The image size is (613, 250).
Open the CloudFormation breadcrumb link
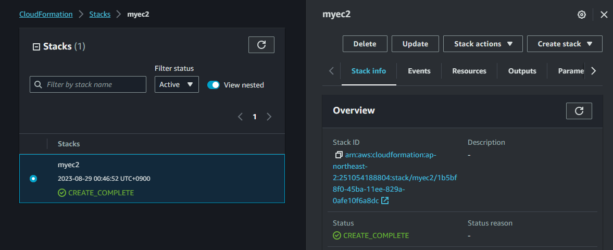(46, 15)
